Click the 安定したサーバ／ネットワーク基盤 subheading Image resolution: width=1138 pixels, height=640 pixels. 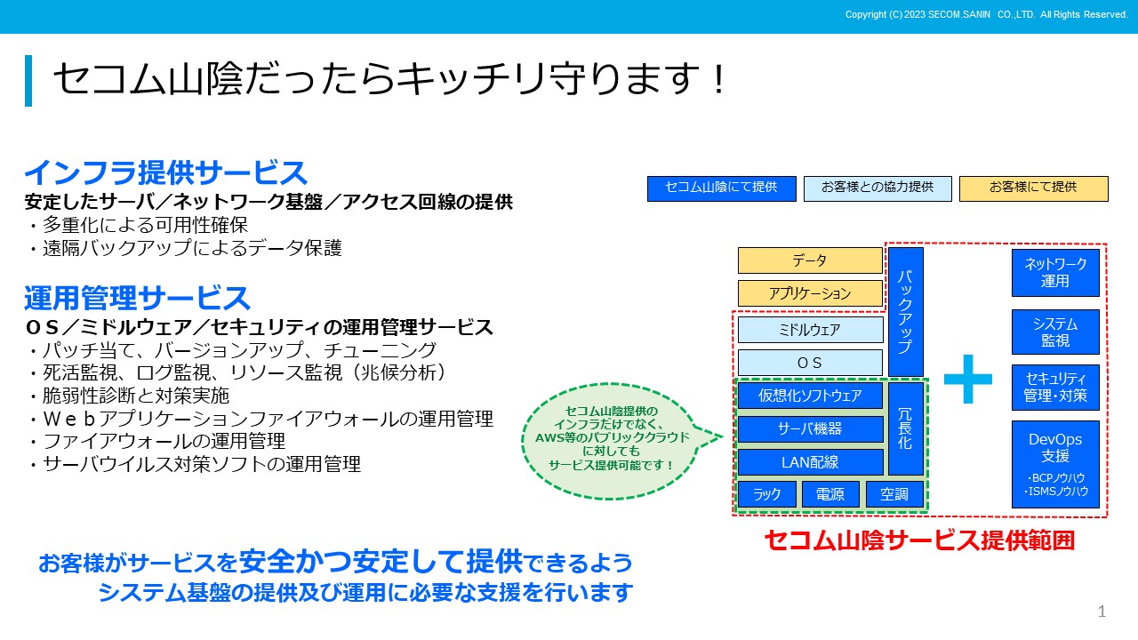point(268,202)
